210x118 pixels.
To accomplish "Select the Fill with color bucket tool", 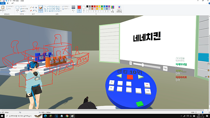I will (x=34, y=8).
